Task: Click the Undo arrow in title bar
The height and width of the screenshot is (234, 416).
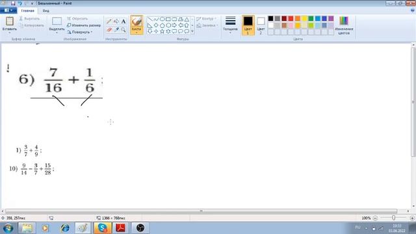Action: point(19,3)
